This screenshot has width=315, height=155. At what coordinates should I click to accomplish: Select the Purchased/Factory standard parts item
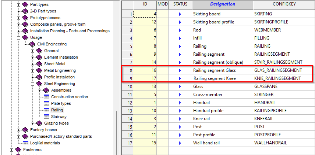pyautogui.click(x=61, y=136)
